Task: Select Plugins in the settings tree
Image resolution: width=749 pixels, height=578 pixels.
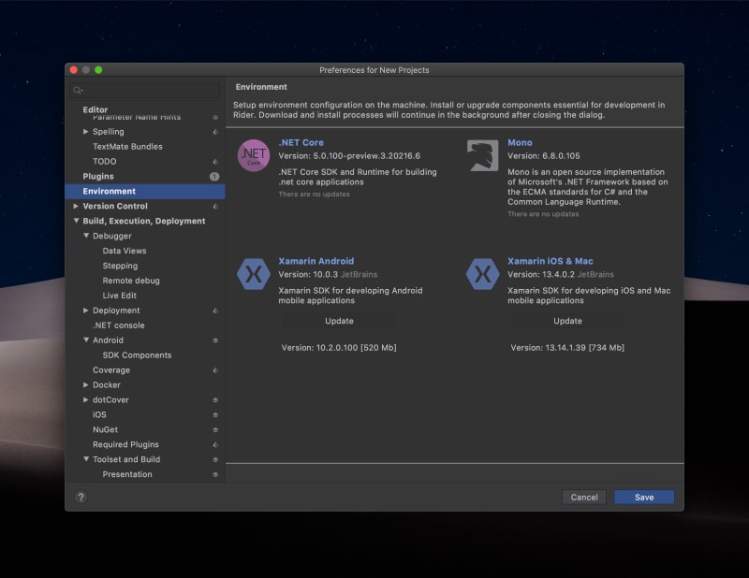Action: pyautogui.click(x=145, y=177)
